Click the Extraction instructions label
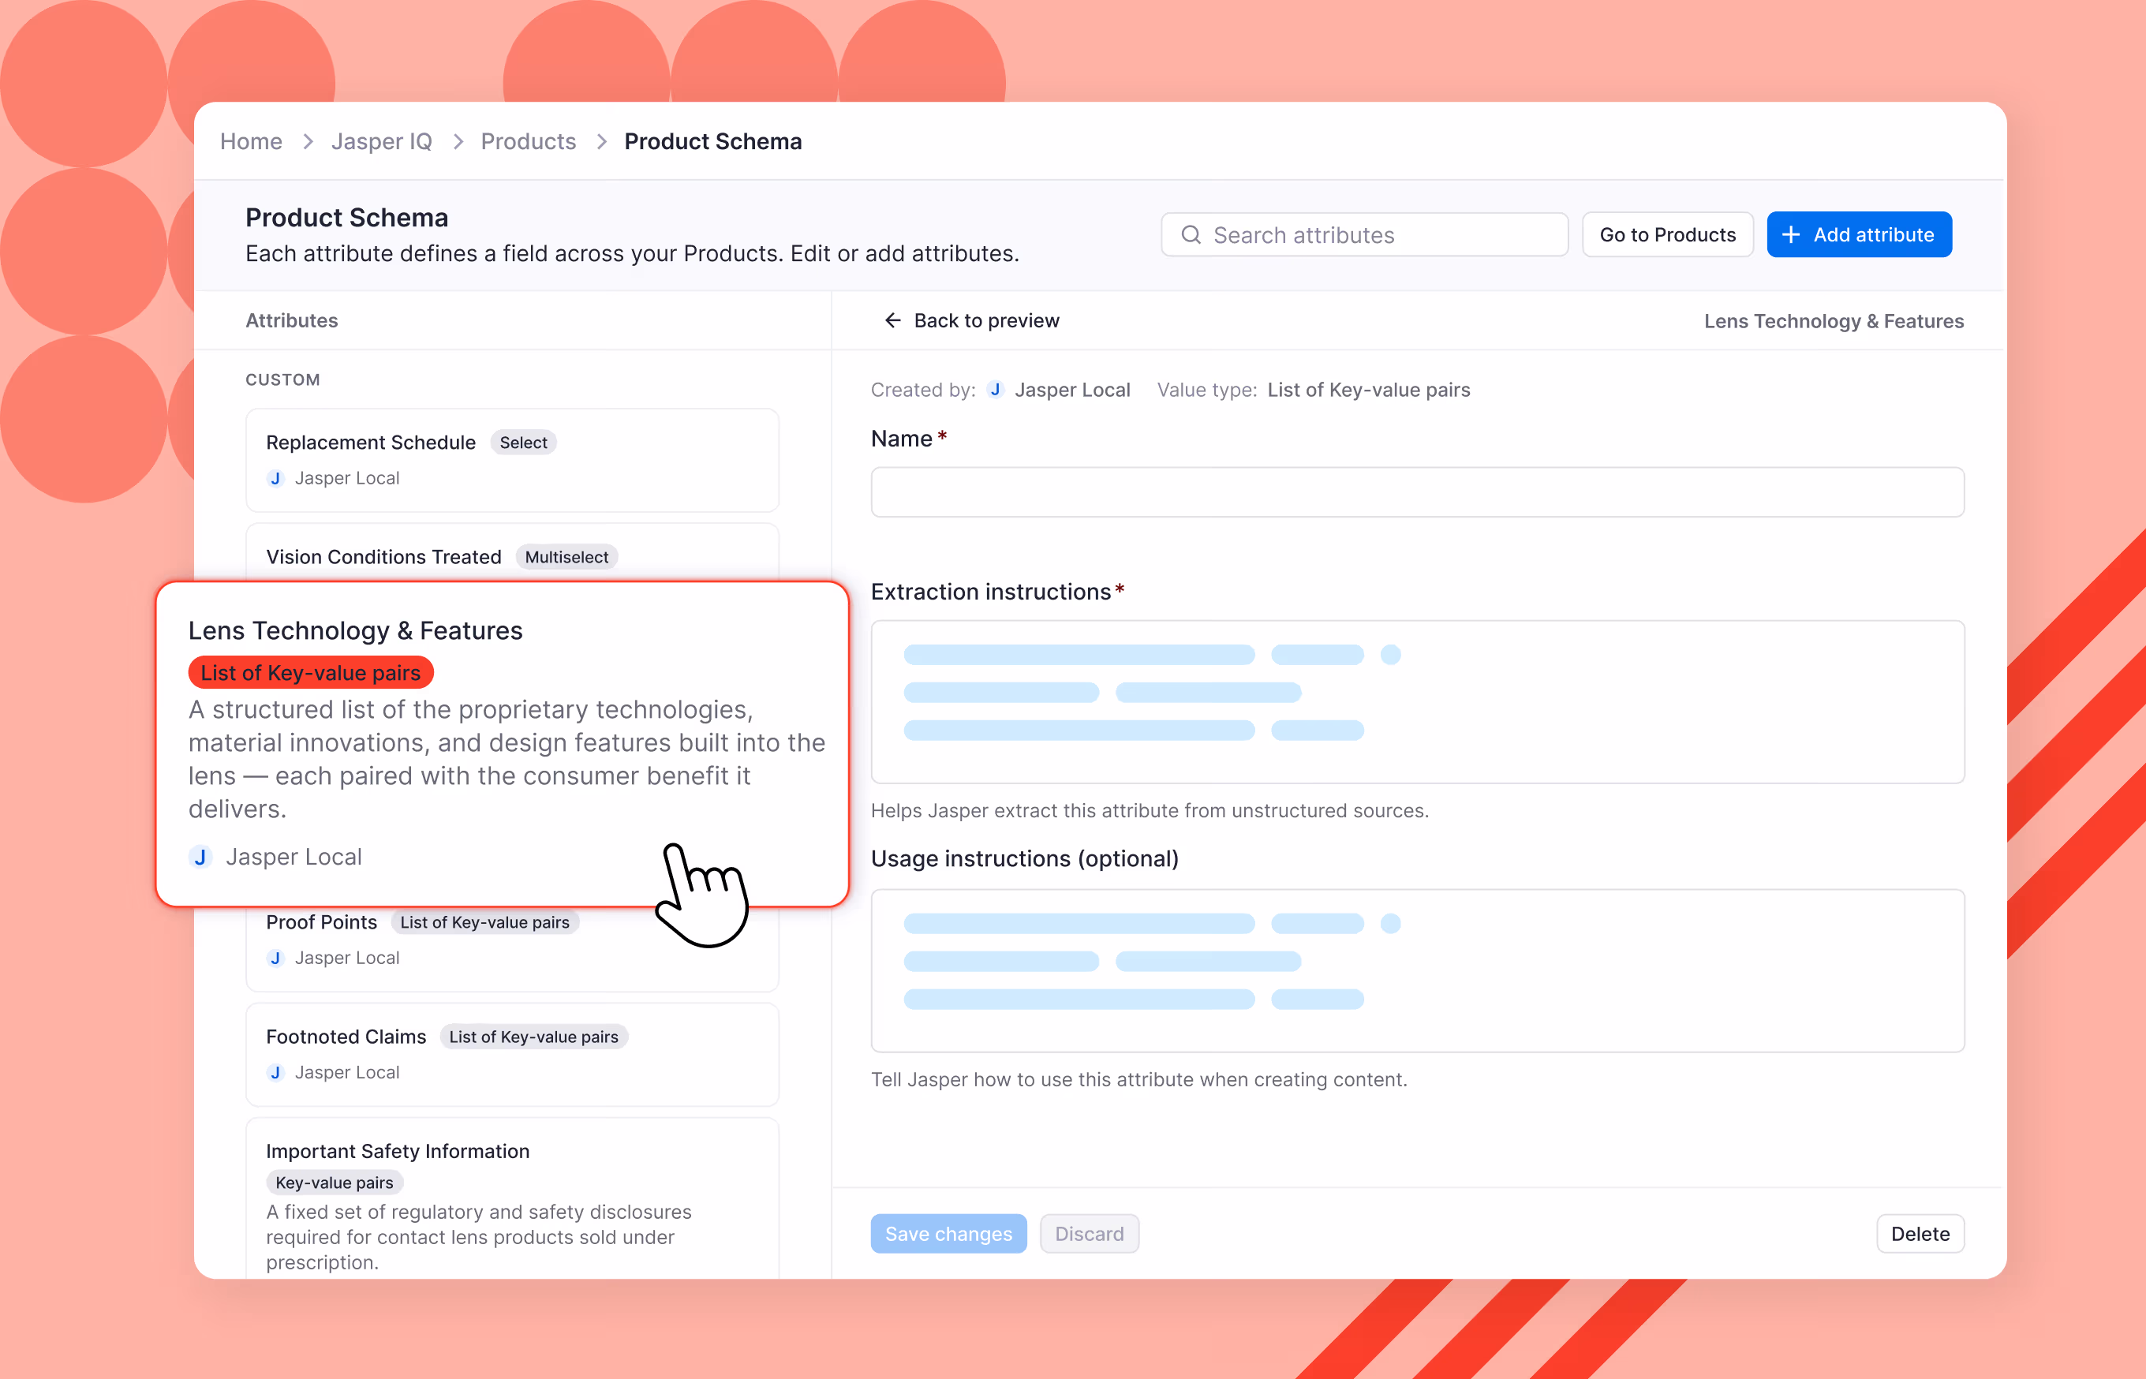The width and height of the screenshot is (2146, 1379). click(991, 592)
